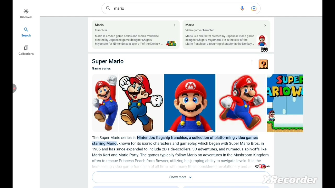Click the small Mario character thumbnail
Viewport: 335px width, 188px height.
point(262,40)
